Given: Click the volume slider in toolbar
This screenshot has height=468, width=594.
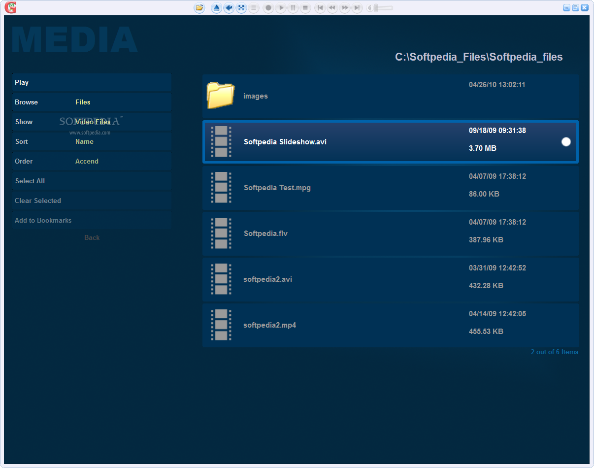Looking at the screenshot, I should [x=384, y=8].
